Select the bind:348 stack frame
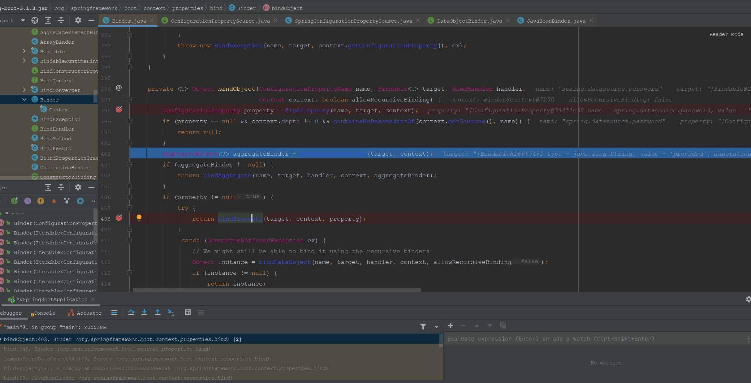Viewport: 751px width, 383px height. click(107, 349)
